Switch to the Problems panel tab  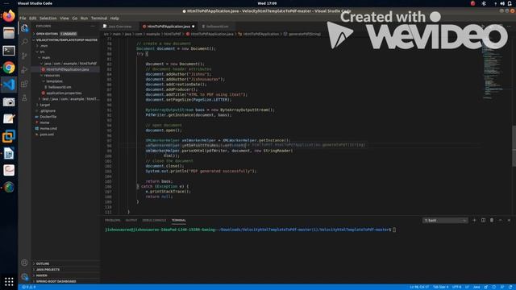pos(113,220)
